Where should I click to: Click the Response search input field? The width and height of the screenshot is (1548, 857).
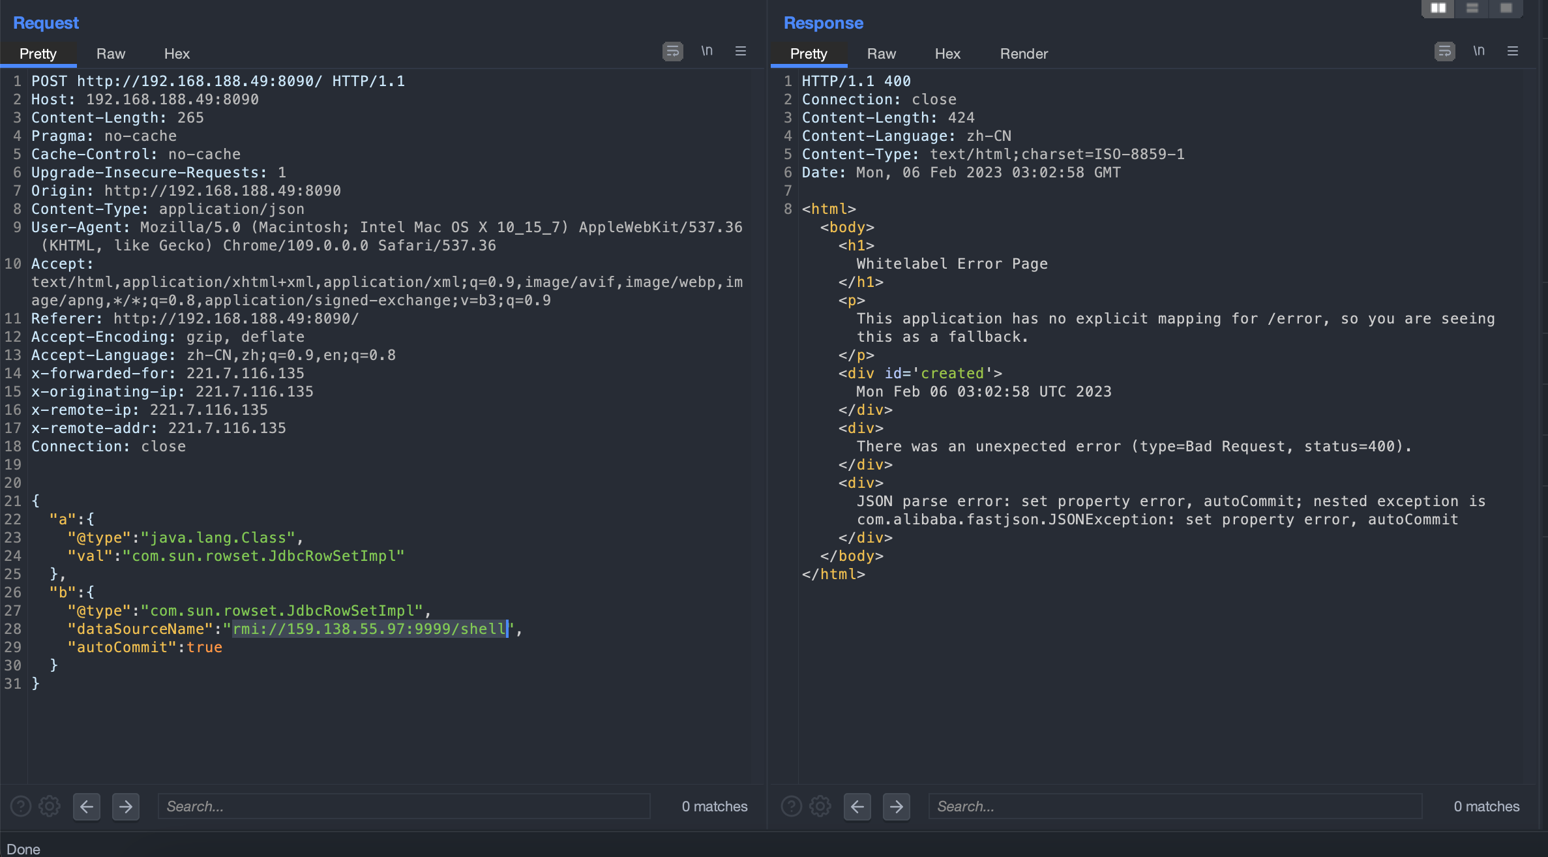point(1174,807)
